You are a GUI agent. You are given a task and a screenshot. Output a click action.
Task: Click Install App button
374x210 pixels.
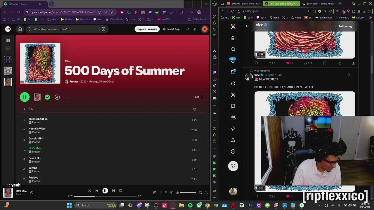(x=171, y=29)
